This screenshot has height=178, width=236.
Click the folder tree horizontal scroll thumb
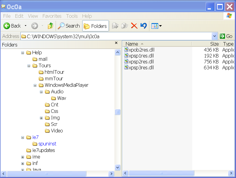(x=46, y=174)
